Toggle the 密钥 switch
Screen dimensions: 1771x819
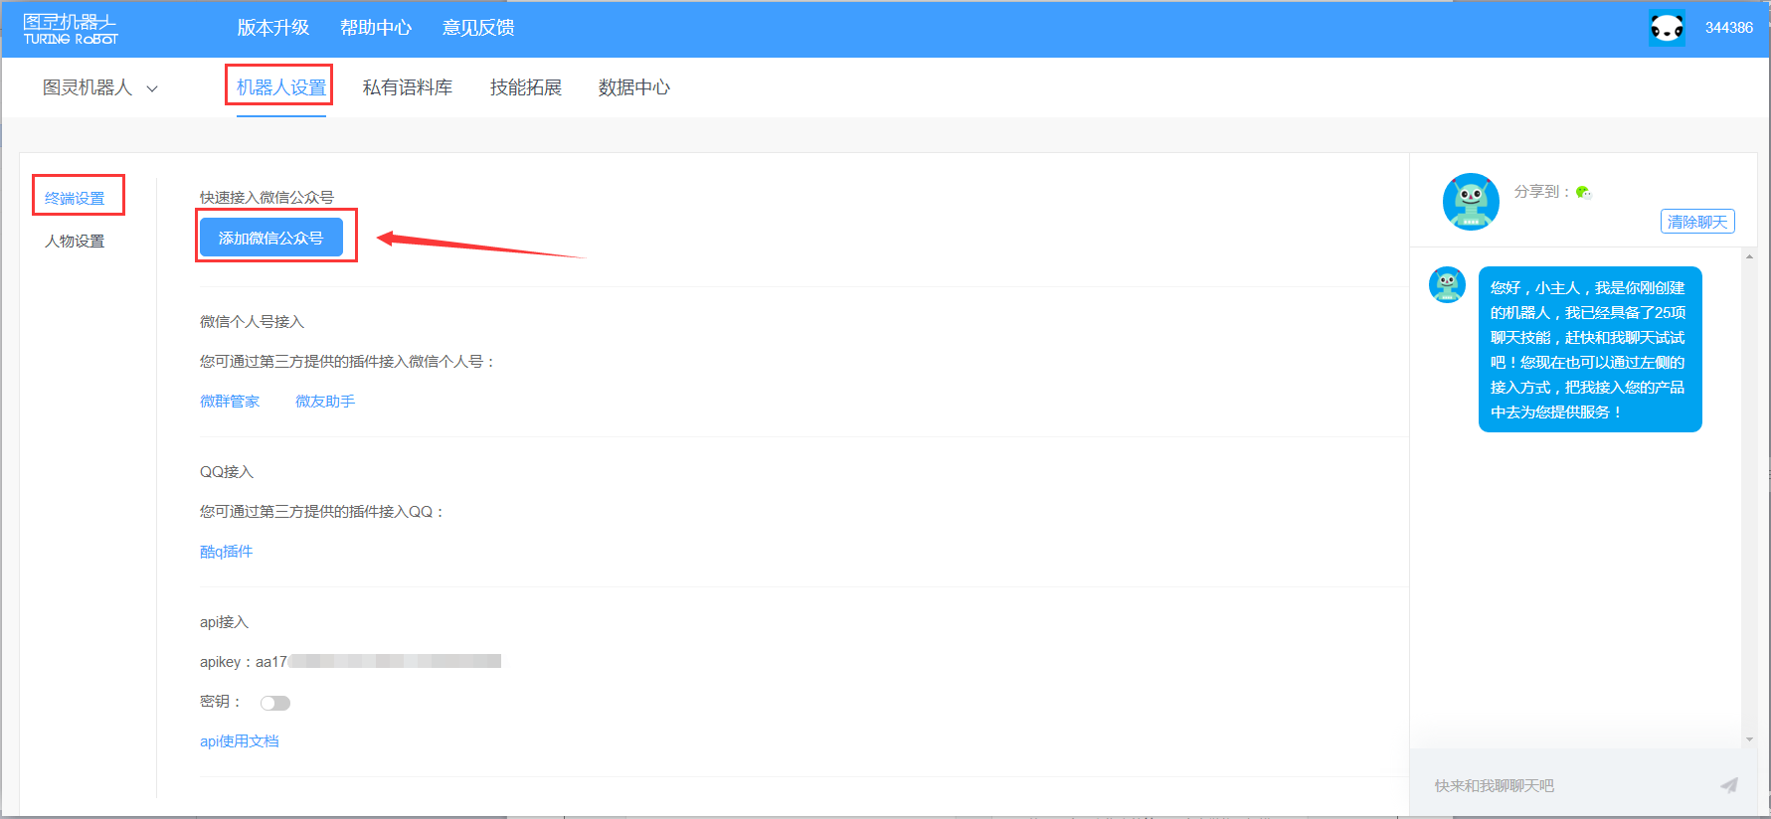pos(275,703)
